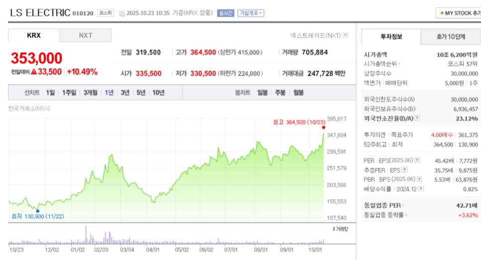This screenshot has height=260, width=481.
Task: Select the 1년 line chart period
Action: (109, 93)
